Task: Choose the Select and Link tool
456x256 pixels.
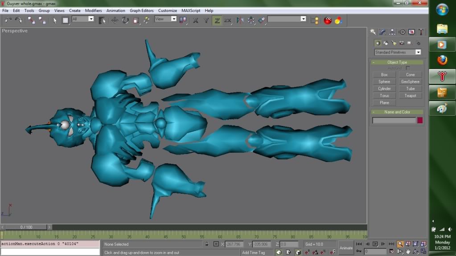Action: [31, 20]
